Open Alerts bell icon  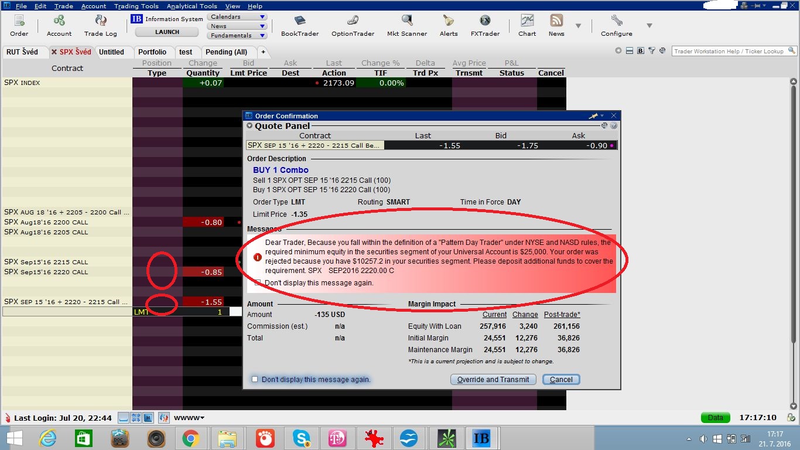(449, 26)
